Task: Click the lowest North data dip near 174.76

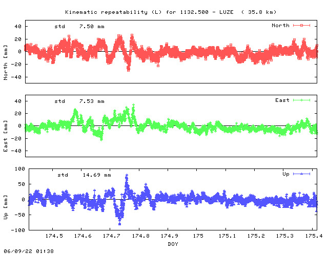Action: click(129, 70)
